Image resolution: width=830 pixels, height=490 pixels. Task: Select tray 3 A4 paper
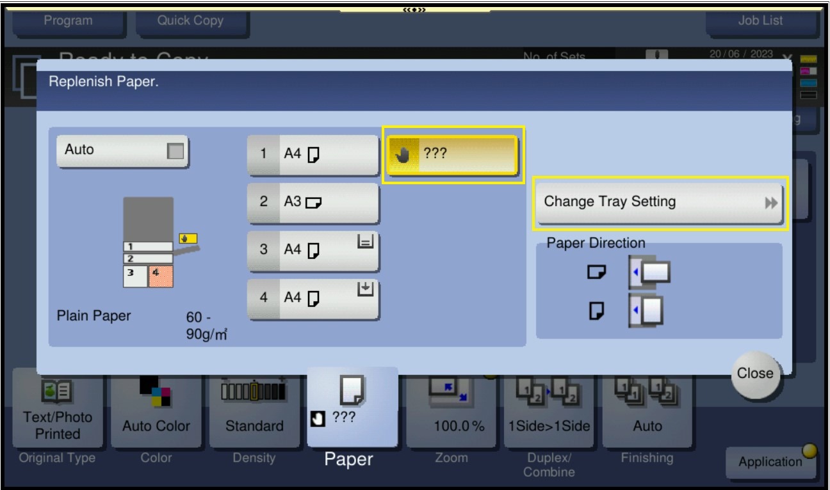313,251
